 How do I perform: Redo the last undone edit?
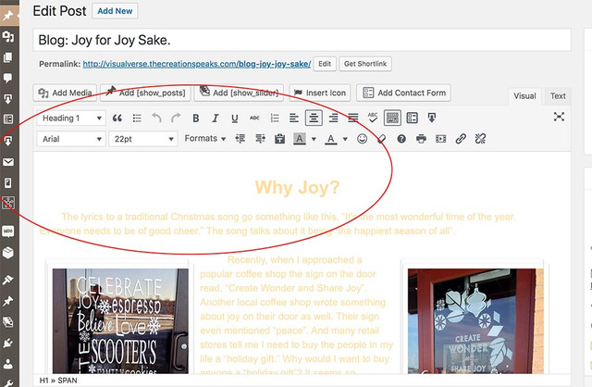click(176, 119)
